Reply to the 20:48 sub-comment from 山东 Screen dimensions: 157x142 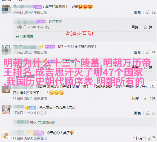pyautogui.click(x=135, y=27)
